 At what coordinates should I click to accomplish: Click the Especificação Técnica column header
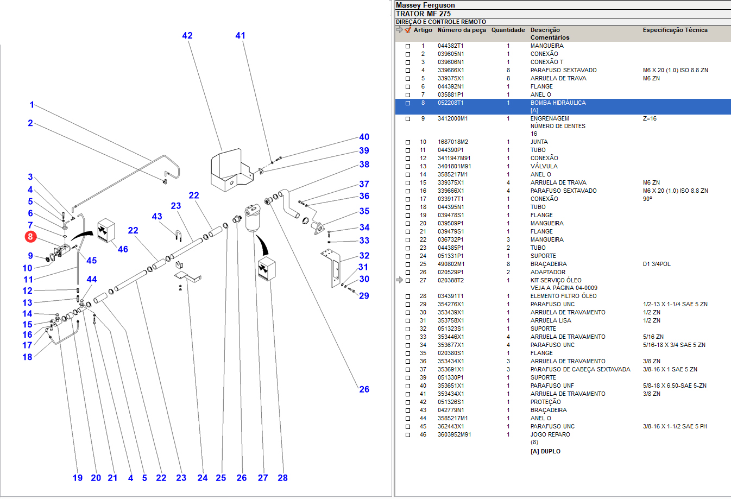(x=675, y=30)
